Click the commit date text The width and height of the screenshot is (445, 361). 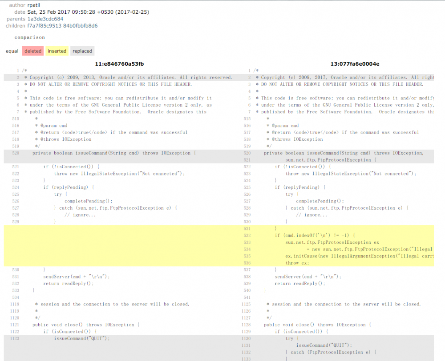pyautogui.click(x=71, y=12)
